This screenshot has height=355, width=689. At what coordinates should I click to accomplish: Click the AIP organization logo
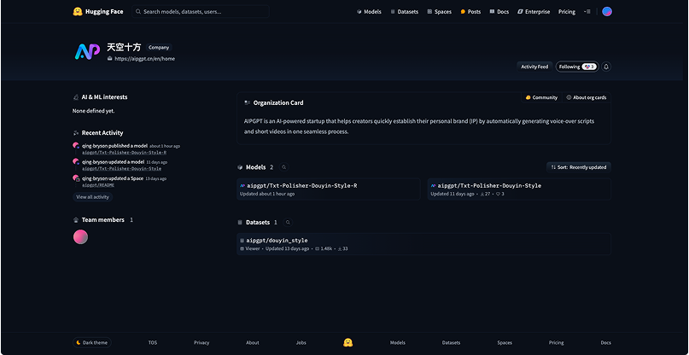click(x=87, y=51)
